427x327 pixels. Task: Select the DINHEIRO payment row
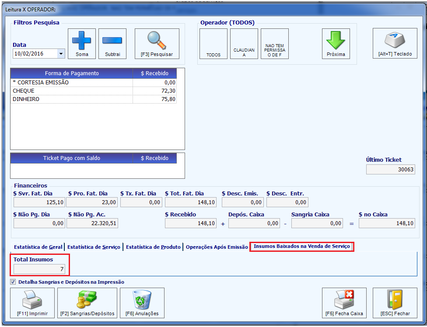pyautogui.click(x=94, y=99)
